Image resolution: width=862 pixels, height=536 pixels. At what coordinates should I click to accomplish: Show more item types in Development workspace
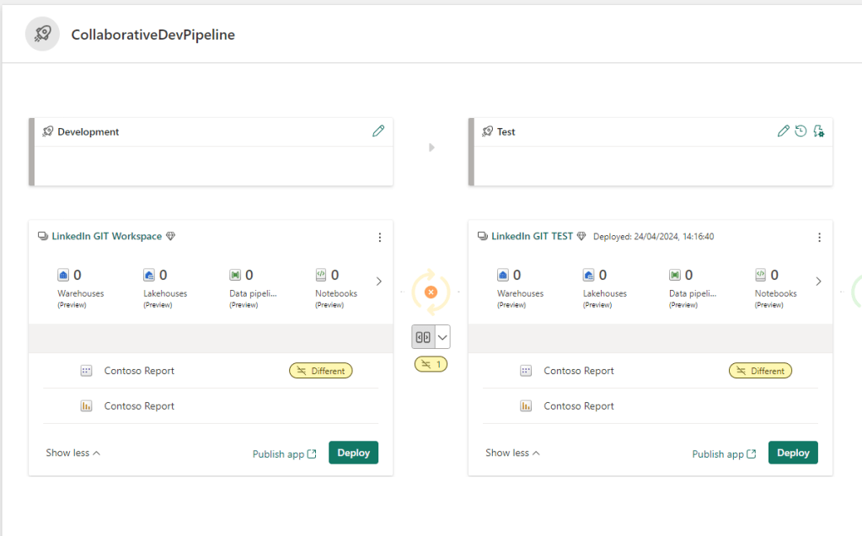[378, 281]
